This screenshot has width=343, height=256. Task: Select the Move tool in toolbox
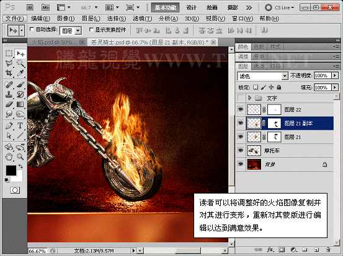[x=20, y=54]
